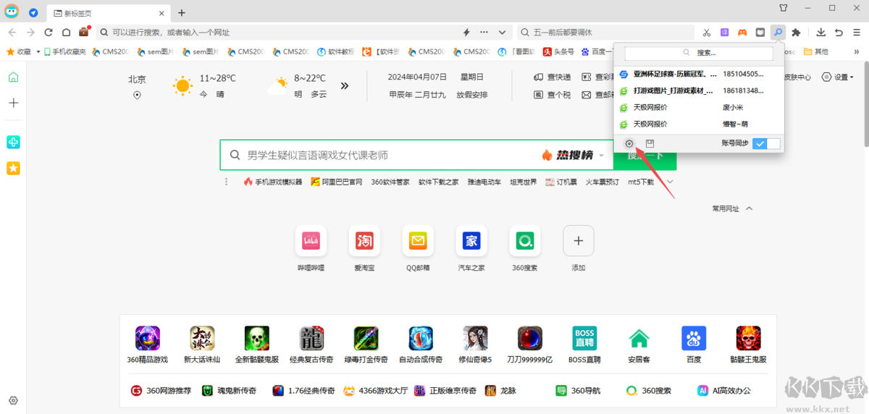Viewport: 869px width, 414px height.
Task: Open the downloads arrow icon
Action: 820,32
